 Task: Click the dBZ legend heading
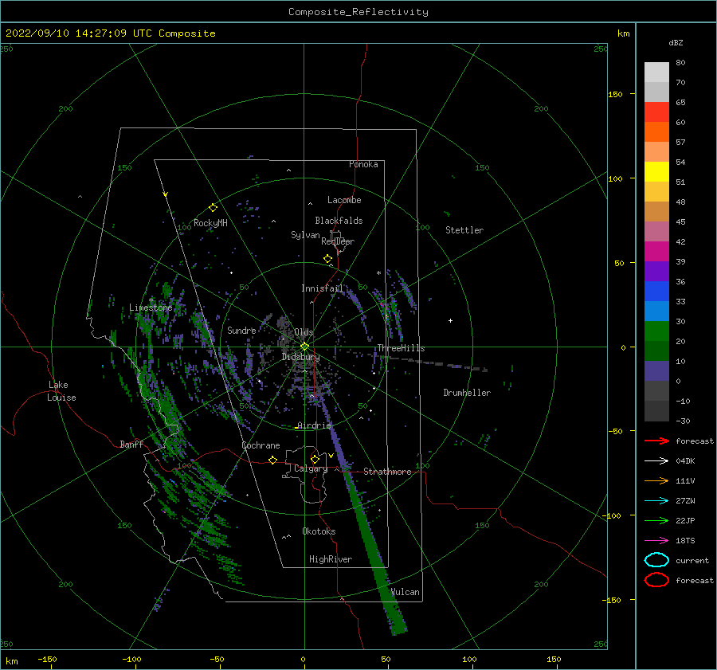pos(676,42)
